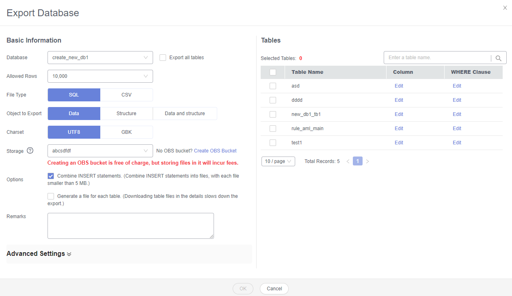Click the Create OBS Bucket link
The width and height of the screenshot is (512, 296).
point(215,151)
